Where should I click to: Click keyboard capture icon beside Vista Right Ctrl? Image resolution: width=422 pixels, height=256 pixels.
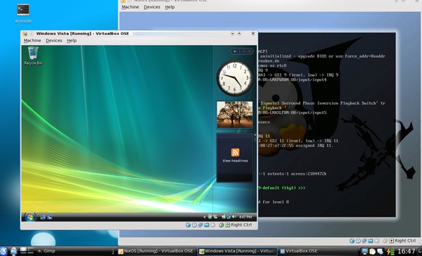(x=228, y=225)
